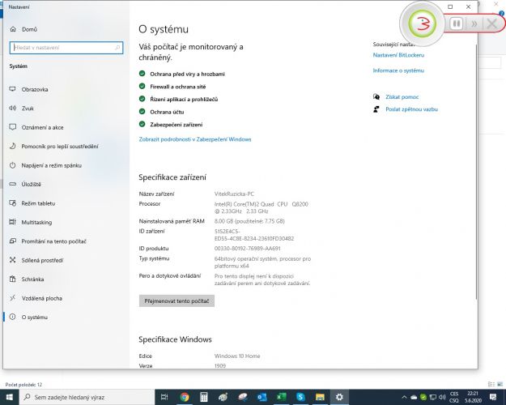Click taskbar search 'Sem zadejte hledaný výraz'
The width and height of the screenshot is (506, 405).
coord(87,397)
